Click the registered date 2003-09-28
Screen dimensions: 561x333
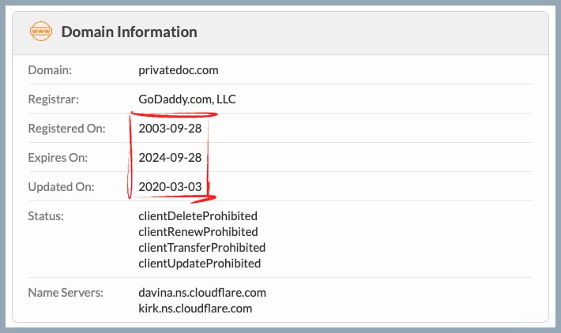(x=170, y=129)
